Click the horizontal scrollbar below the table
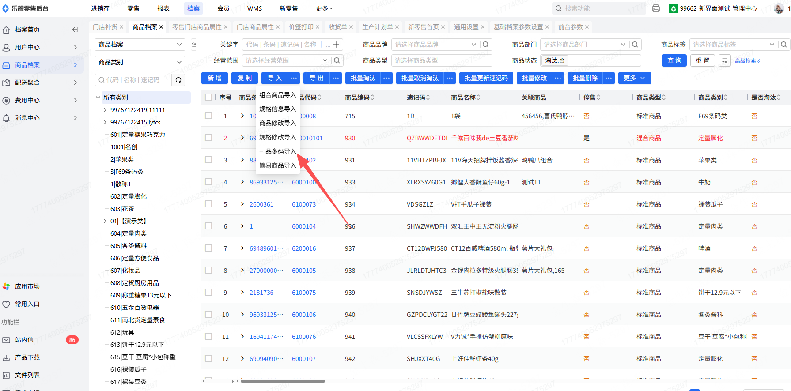Viewport: 791px width, 391px height. coord(283,381)
